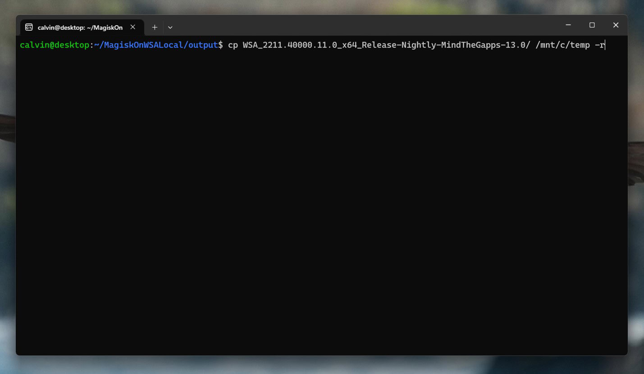Click the WSA_2211.40000.11.0_x64 folder argument
The height and width of the screenshot is (374, 644).
pos(386,45)
